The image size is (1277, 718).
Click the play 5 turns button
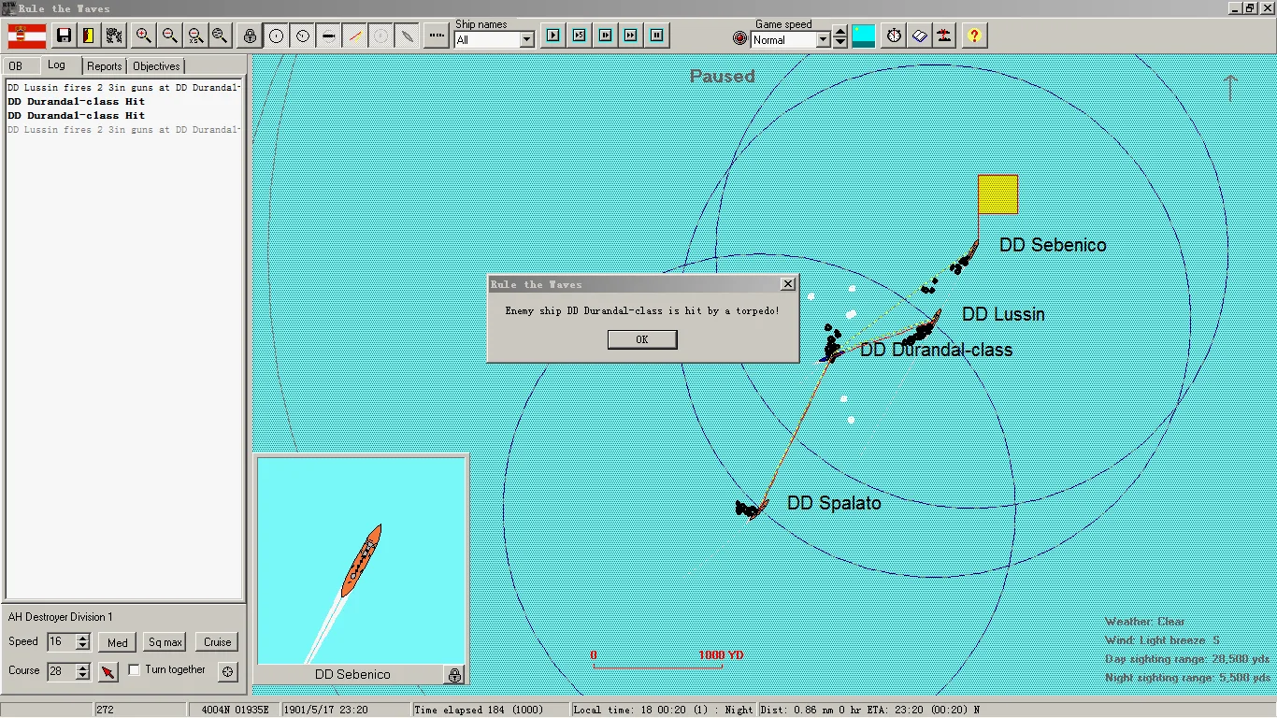tap(579, 36)
